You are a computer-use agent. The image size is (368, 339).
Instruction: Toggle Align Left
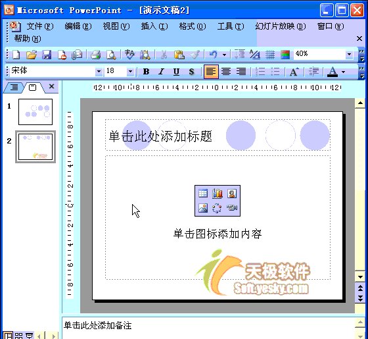pos(211,72)
